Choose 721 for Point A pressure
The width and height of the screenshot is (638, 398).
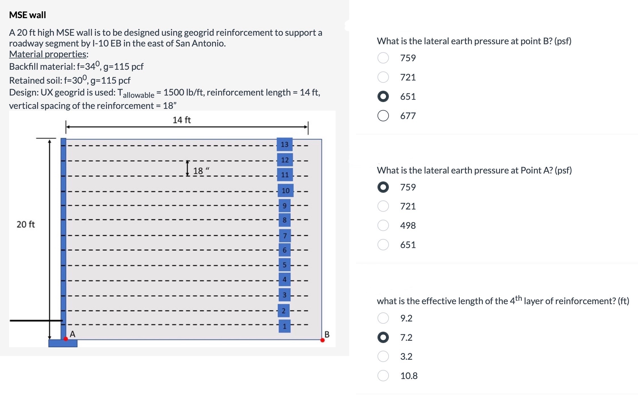pyautogui.click(x=383, y=206)
